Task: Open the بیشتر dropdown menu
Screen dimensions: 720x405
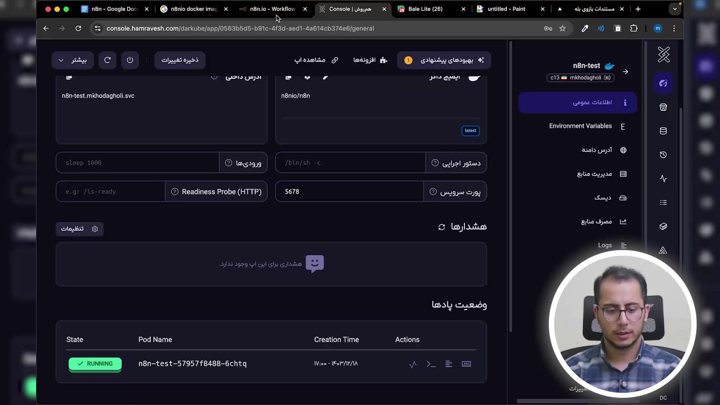Action: click(72, 60)
